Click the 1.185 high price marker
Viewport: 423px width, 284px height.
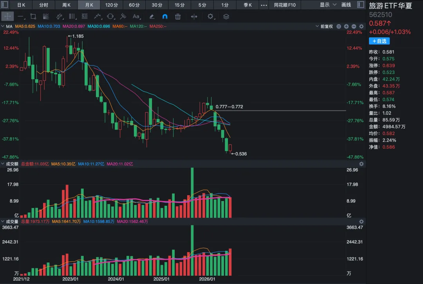[x=76, y=36]
